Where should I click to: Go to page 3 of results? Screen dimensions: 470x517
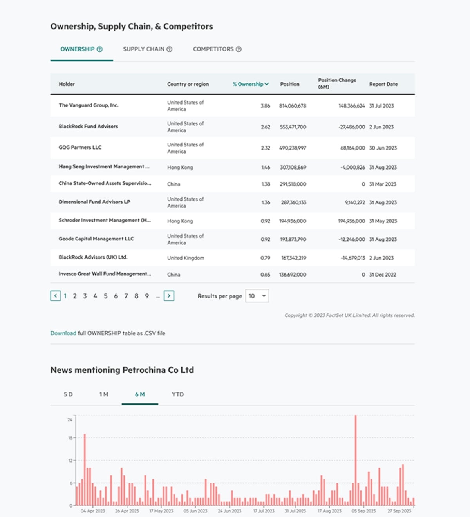[x=85, y=296]
